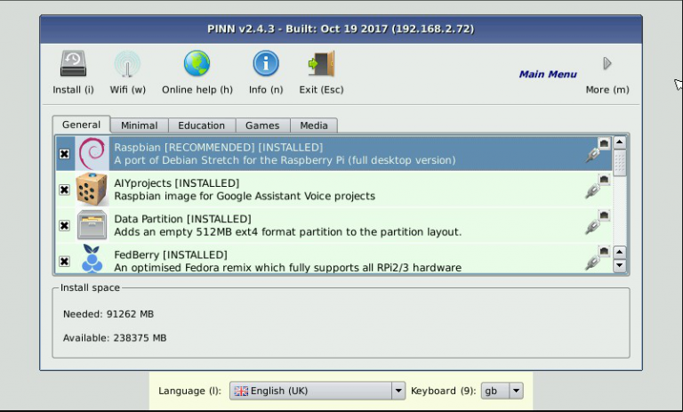Click the More arrow icon
This screenshot has height=412, width=683.
(607, 64)
